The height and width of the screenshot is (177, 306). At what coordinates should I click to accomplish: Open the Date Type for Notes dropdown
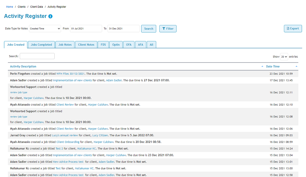point(45,29)
